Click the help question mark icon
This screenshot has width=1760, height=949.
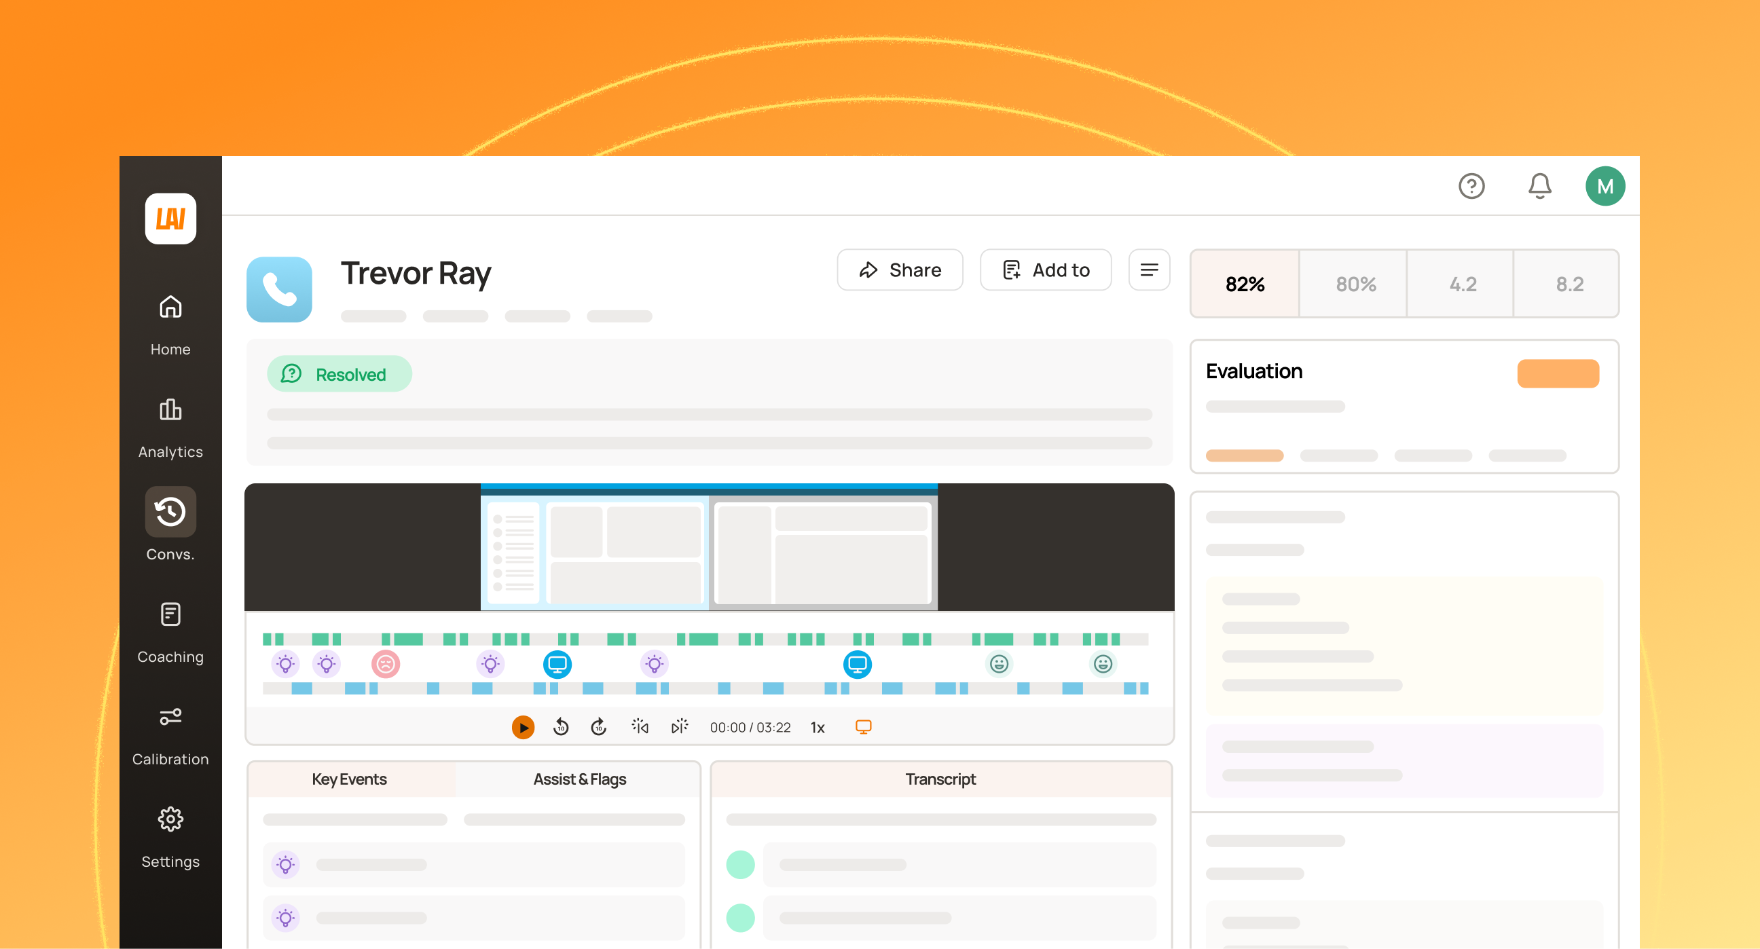(1471, 186)
